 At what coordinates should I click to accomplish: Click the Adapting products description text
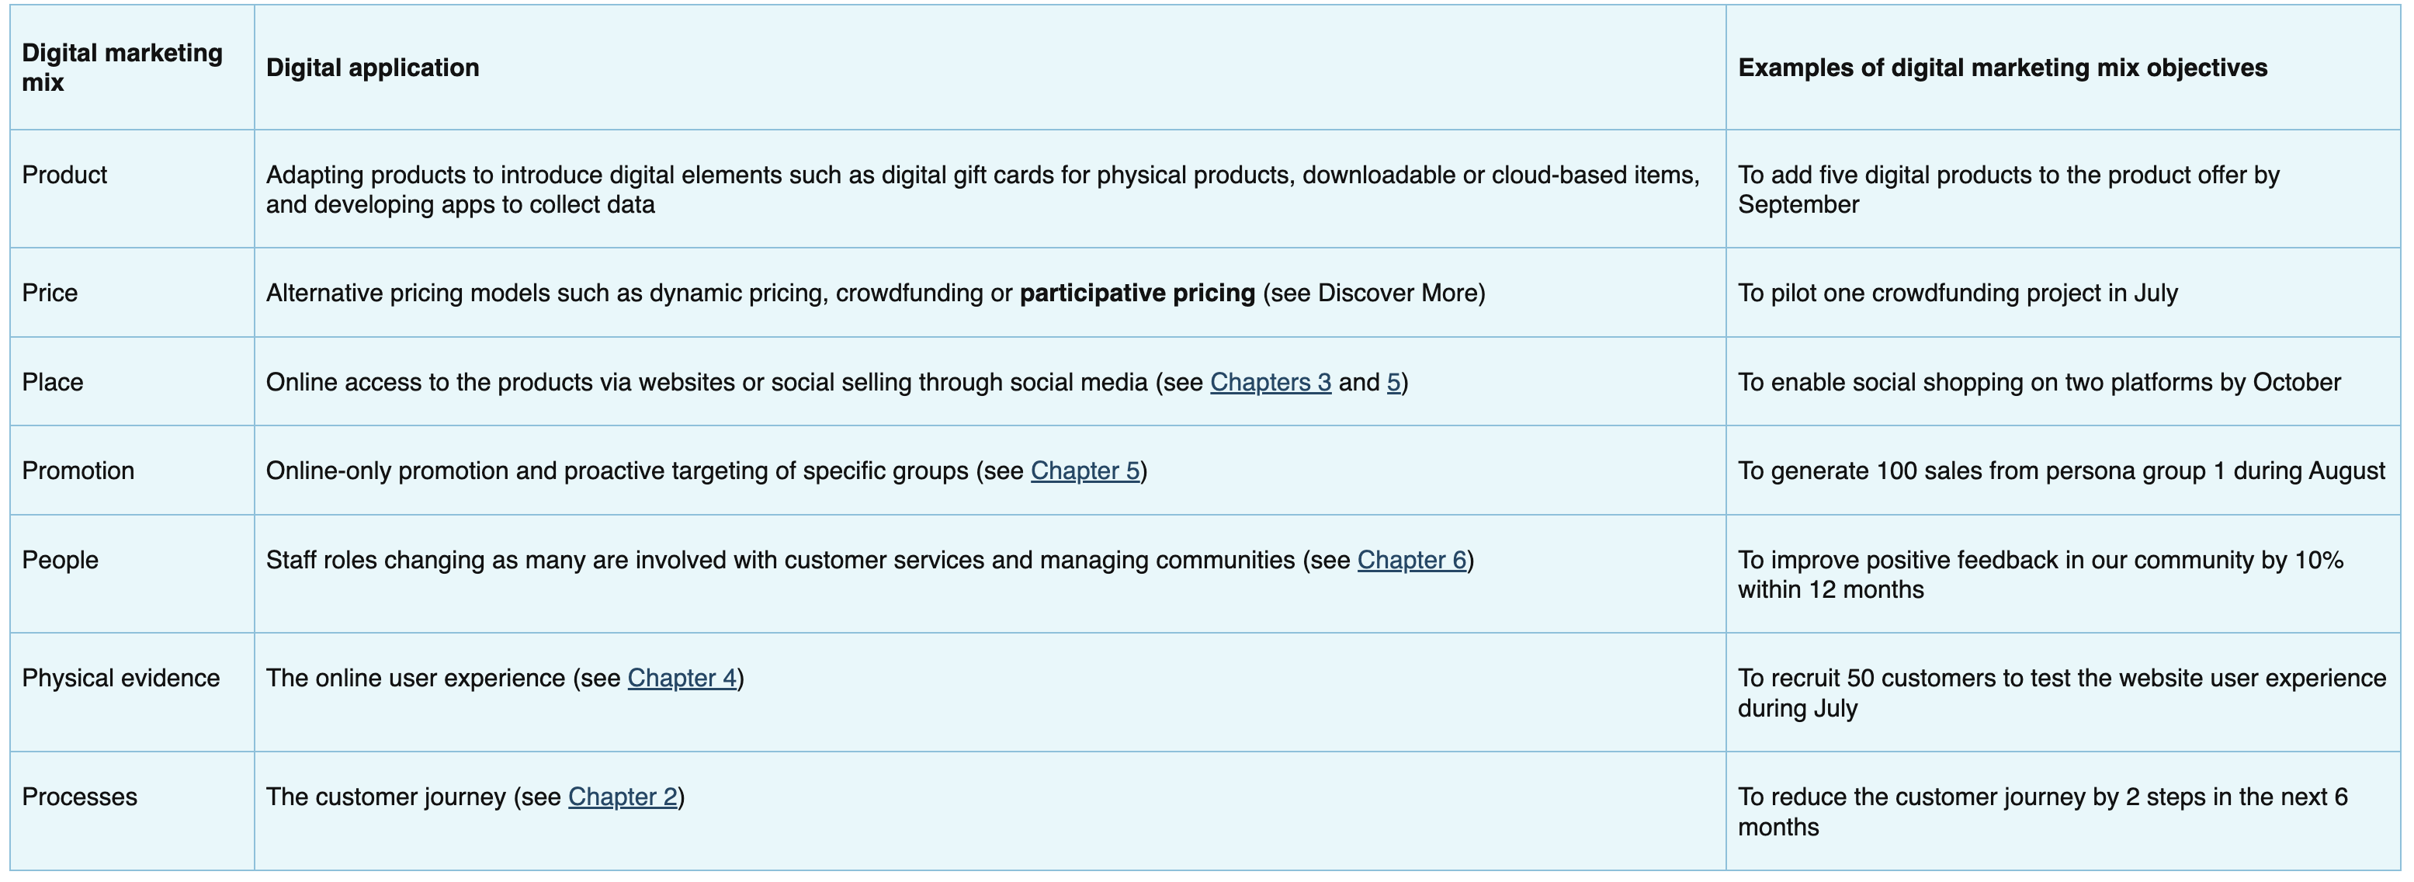(981, 189)
